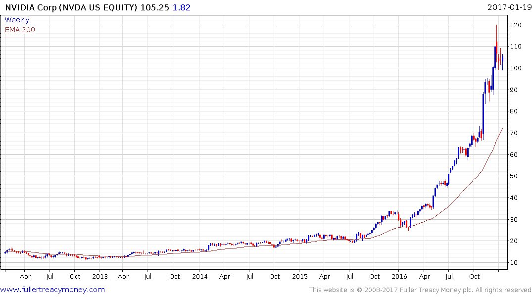Click the last price value 105.25

coord(155,7)
